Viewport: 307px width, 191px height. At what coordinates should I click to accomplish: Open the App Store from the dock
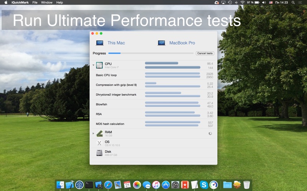(x=166, y=185)
